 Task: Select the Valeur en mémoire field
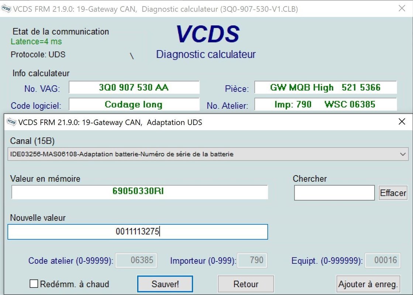point(140,192)
